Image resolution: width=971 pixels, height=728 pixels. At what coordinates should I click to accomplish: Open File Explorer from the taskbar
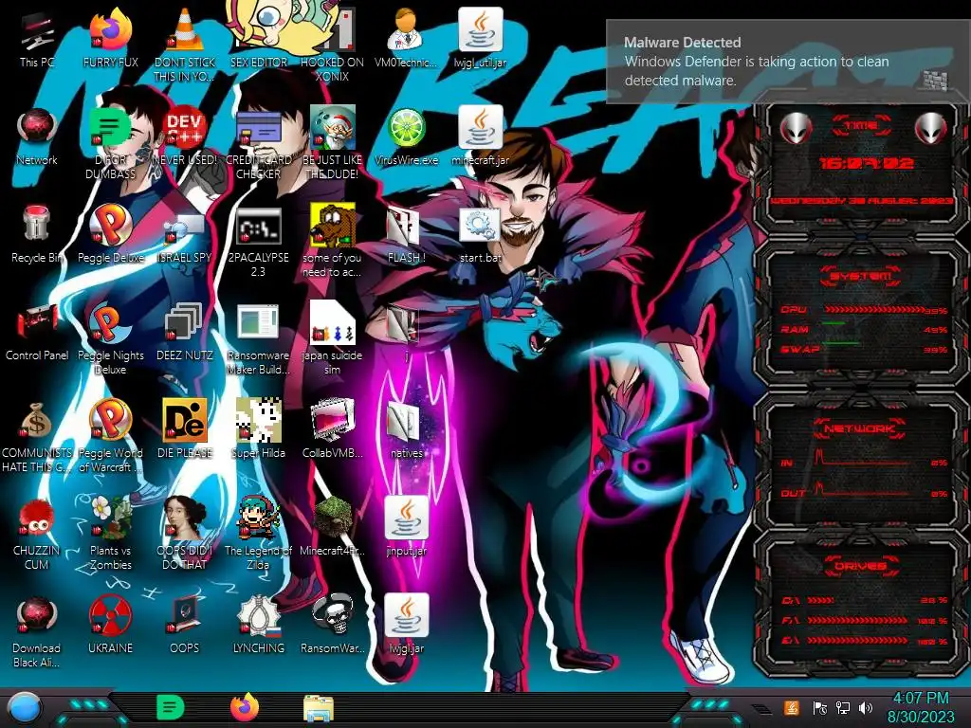pyautogui.click(x=319, y=708)
